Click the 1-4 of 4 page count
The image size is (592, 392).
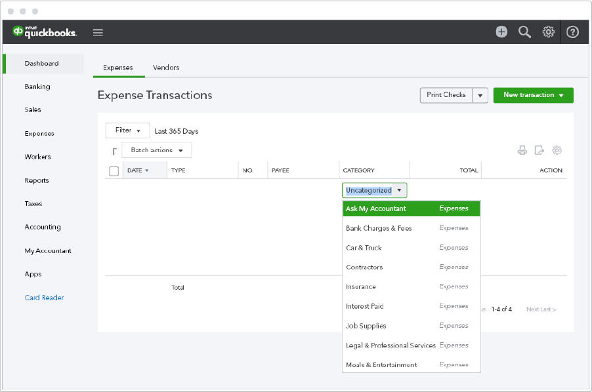click(x=501, y=309)
